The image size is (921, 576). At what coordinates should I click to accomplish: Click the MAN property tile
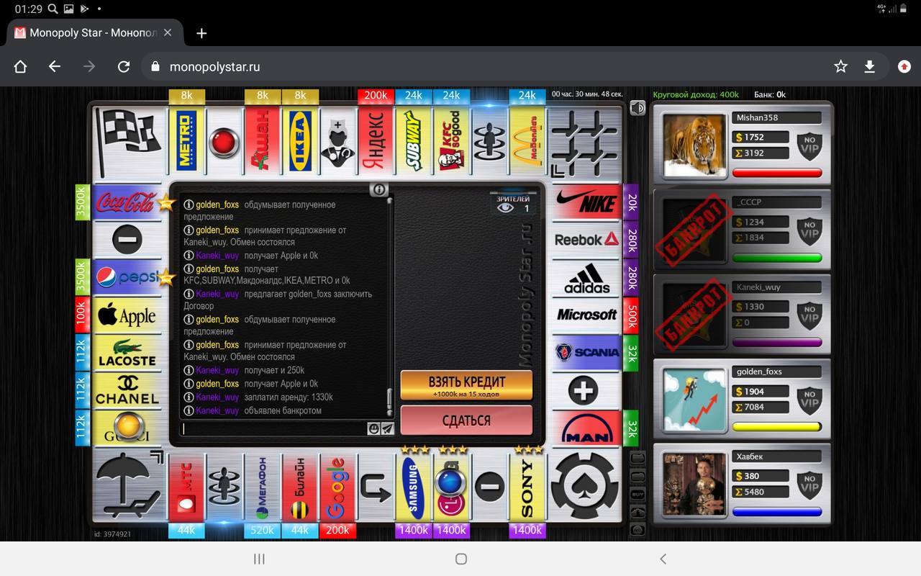pyautogui.click(x=587, y=428)
